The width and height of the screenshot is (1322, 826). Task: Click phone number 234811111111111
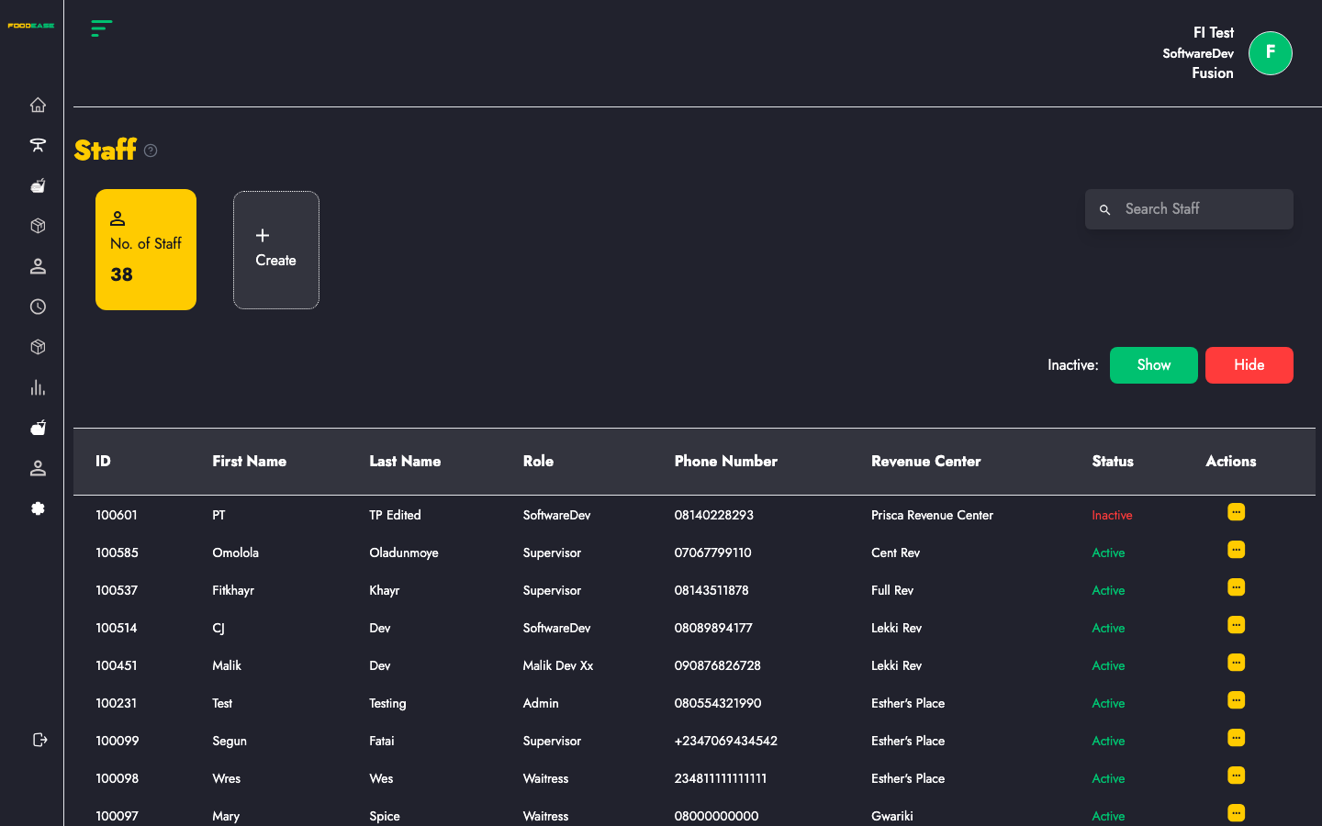[721, 779]
